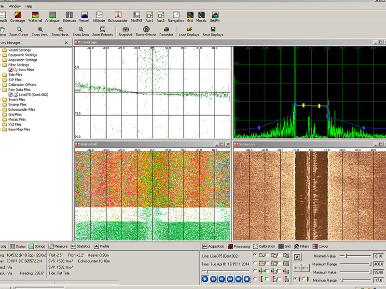Open the Mosaic view from the toolbar

click(202, 16)
